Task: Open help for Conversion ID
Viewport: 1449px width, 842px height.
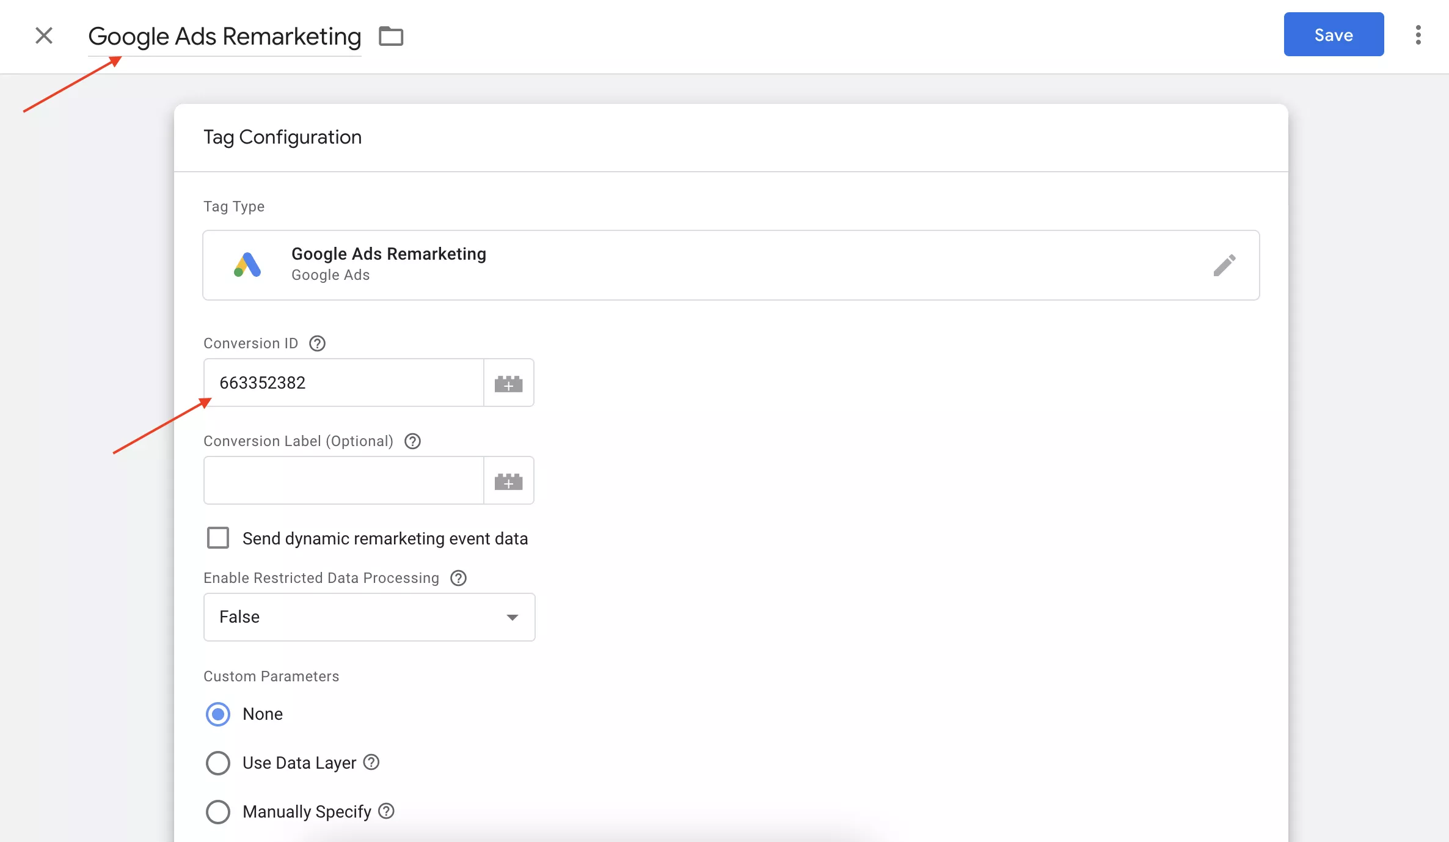Action: point(317,343)
